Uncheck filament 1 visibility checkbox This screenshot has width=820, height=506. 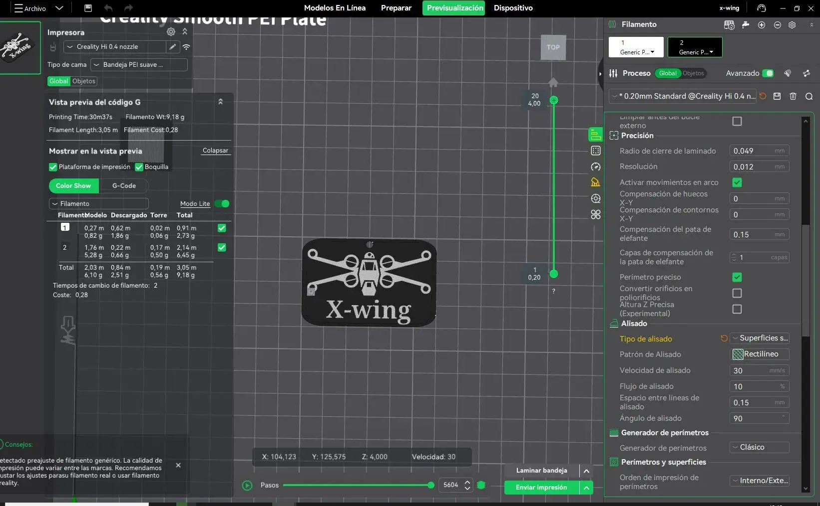point(222,228)
